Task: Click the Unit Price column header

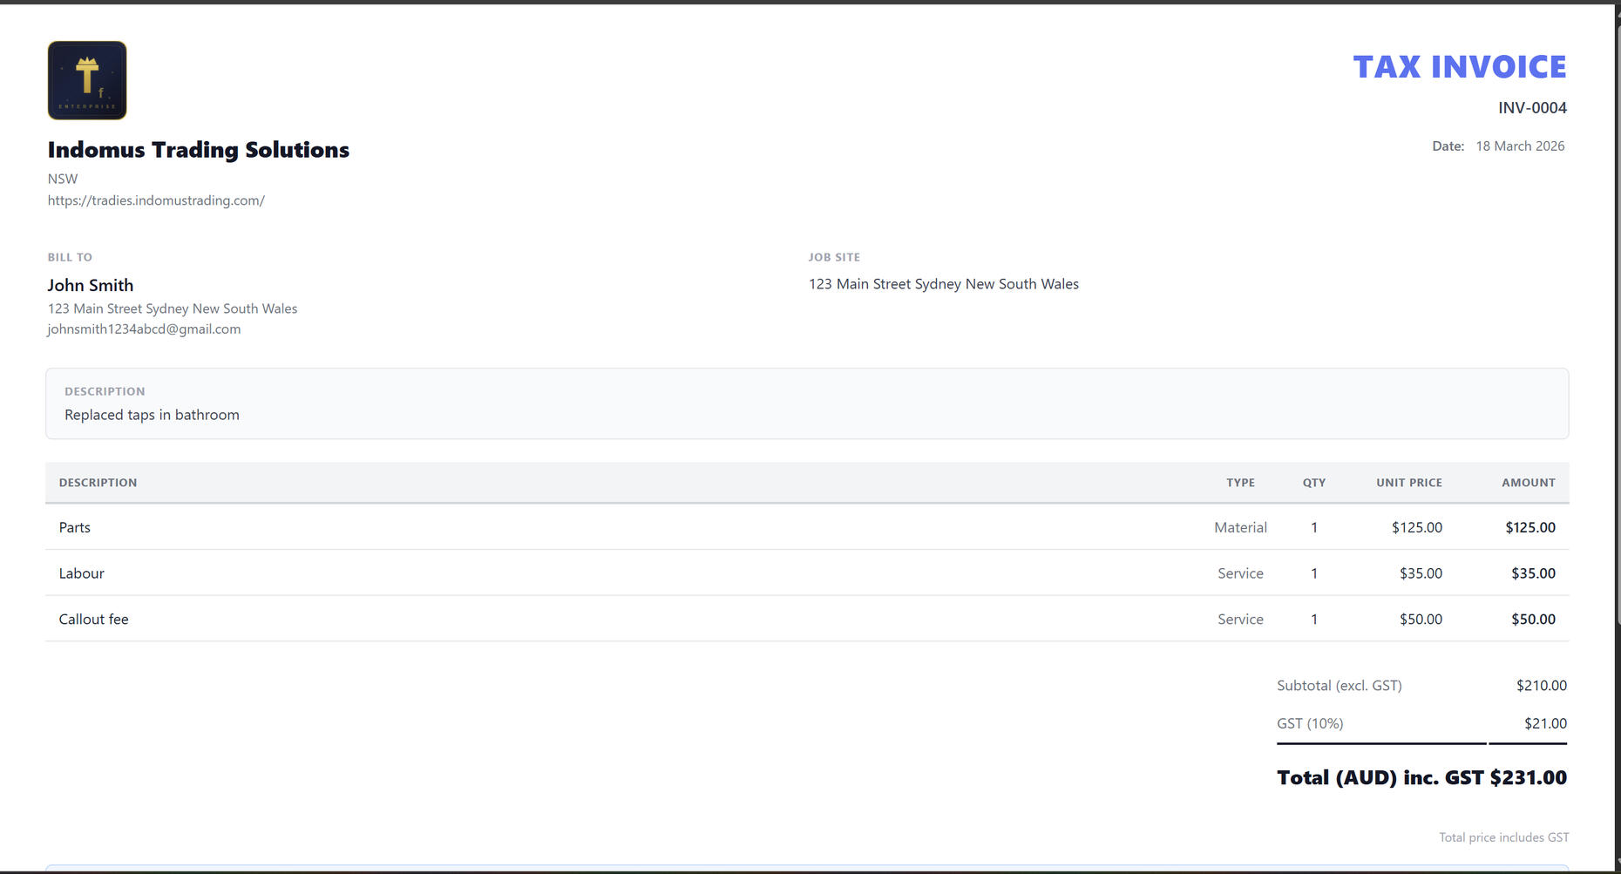Action: [x=1408, y=483]
